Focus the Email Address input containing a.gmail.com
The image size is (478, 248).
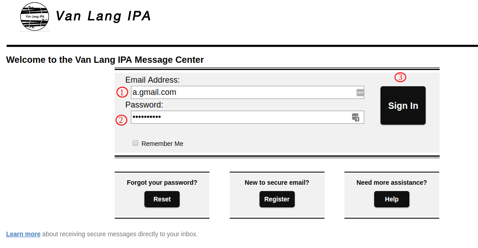(x=247, y=93)
